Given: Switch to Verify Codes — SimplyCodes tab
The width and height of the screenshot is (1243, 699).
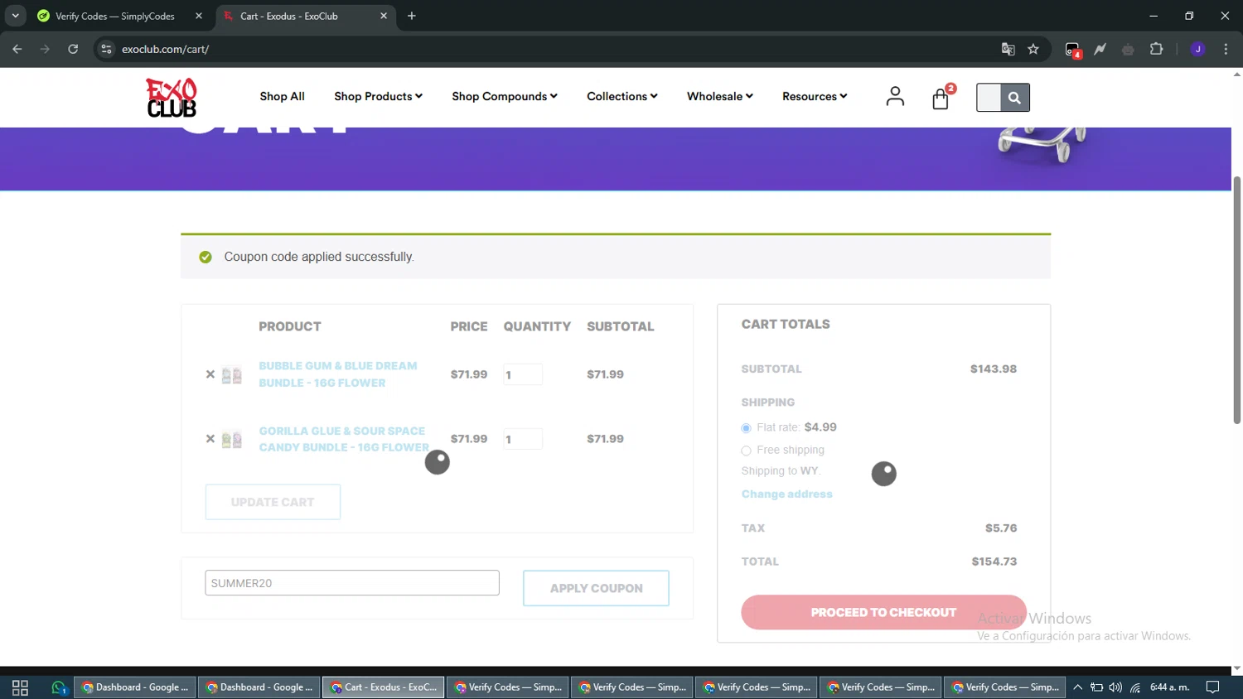Looking at the screenshot, I should (x=122, y=16).
